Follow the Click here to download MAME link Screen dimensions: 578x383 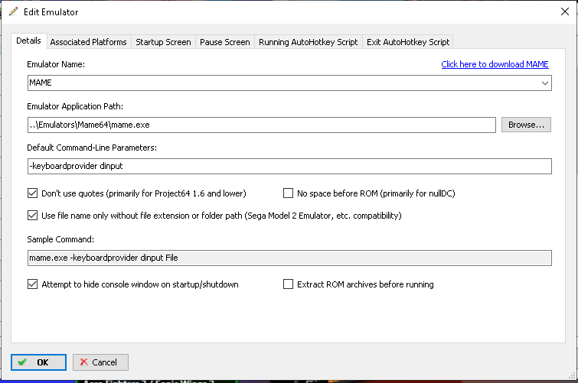click(x=495, y=64)
